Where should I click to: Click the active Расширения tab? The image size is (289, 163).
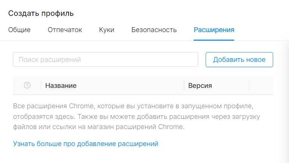pyautogui.click(x=214, y=30)
